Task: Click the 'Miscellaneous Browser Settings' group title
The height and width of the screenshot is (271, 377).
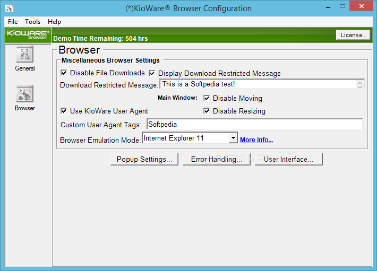Action: (x=110, y=60)
